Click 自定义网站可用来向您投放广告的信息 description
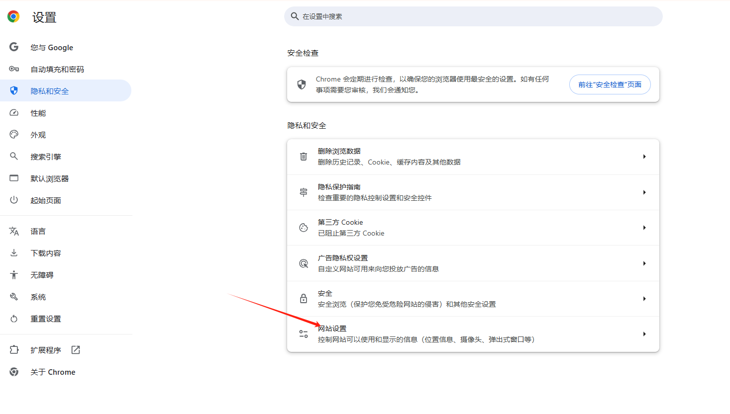 [378, 269]
